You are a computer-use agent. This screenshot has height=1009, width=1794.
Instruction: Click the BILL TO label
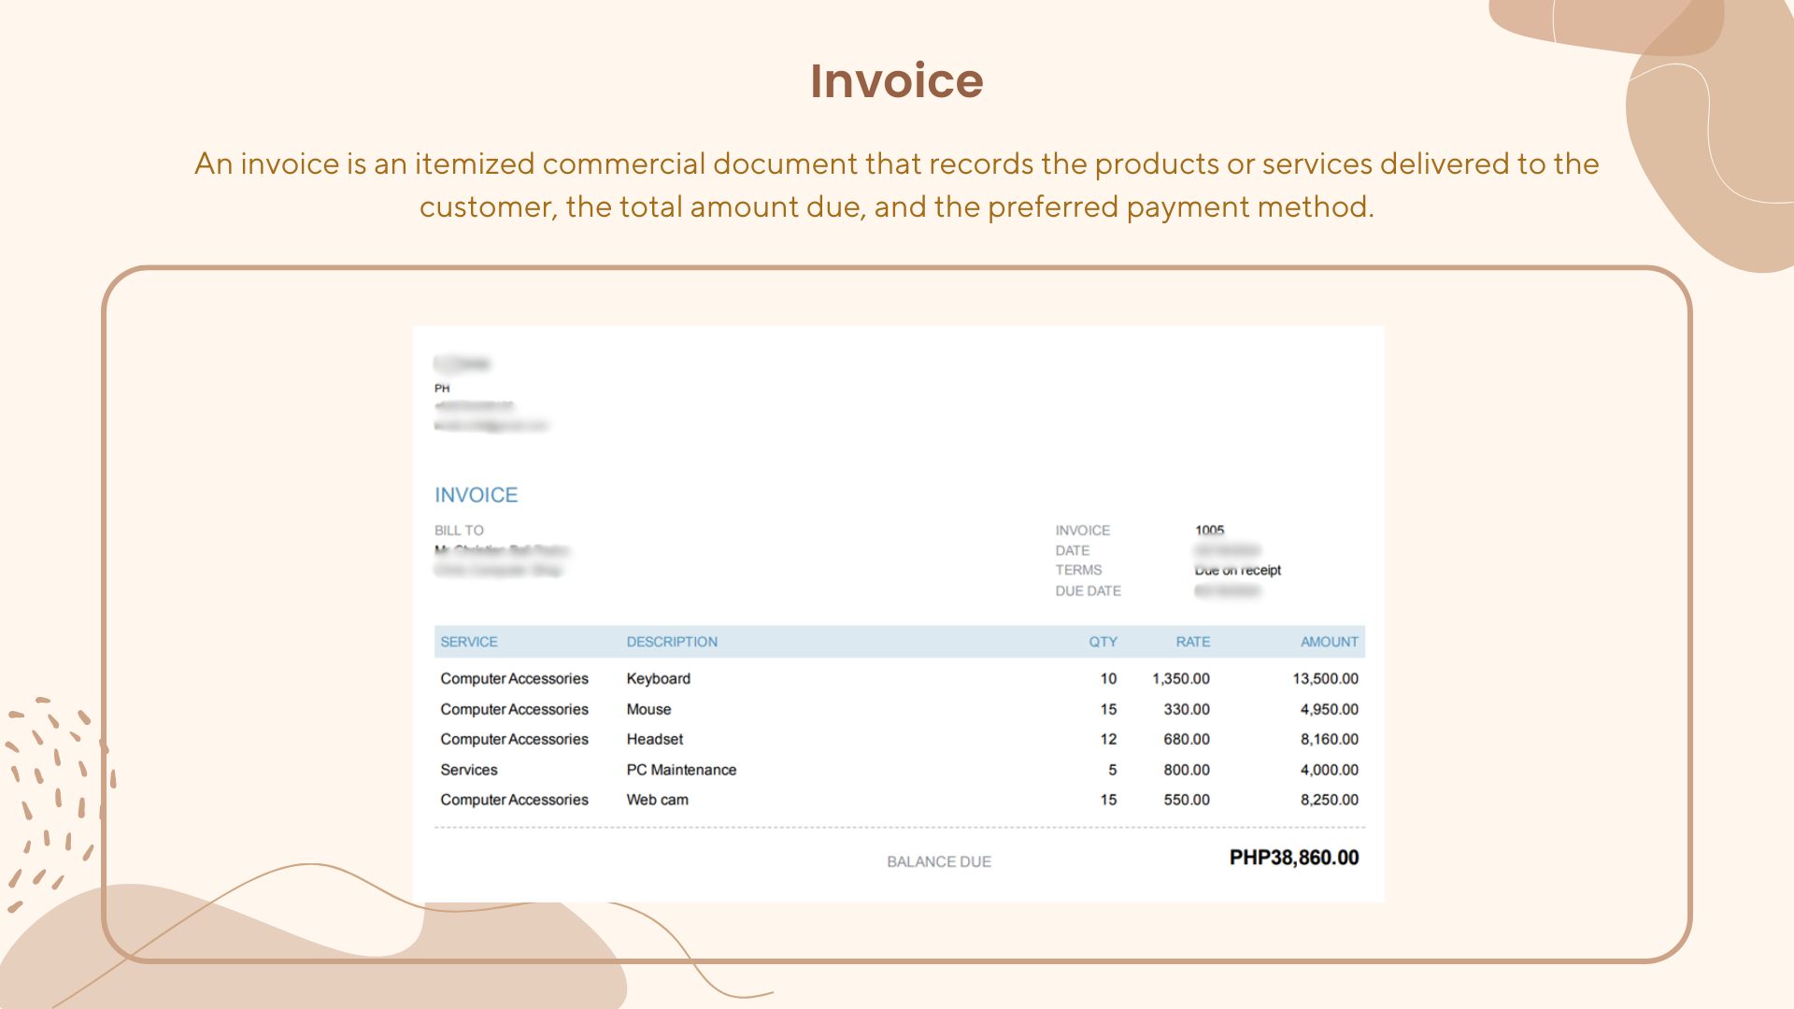(459, 531)
